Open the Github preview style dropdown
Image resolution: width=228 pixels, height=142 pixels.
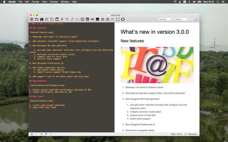[x=182, y=19]
